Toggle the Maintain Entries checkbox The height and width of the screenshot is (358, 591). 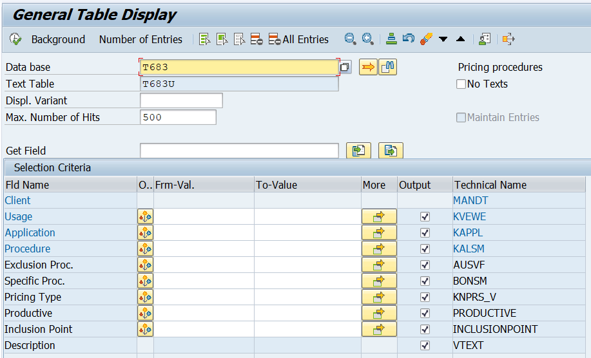pyautogui.click(x=461, y=117)
